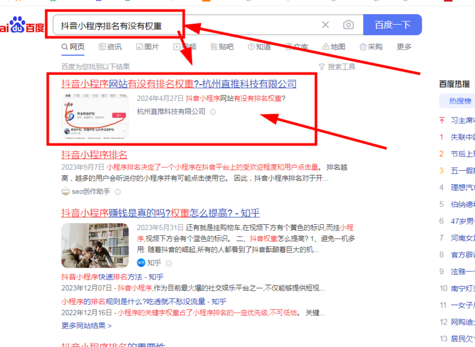Open hot search 11 starting 一女子
Screen dimensions: 475x347
(463, 305)
